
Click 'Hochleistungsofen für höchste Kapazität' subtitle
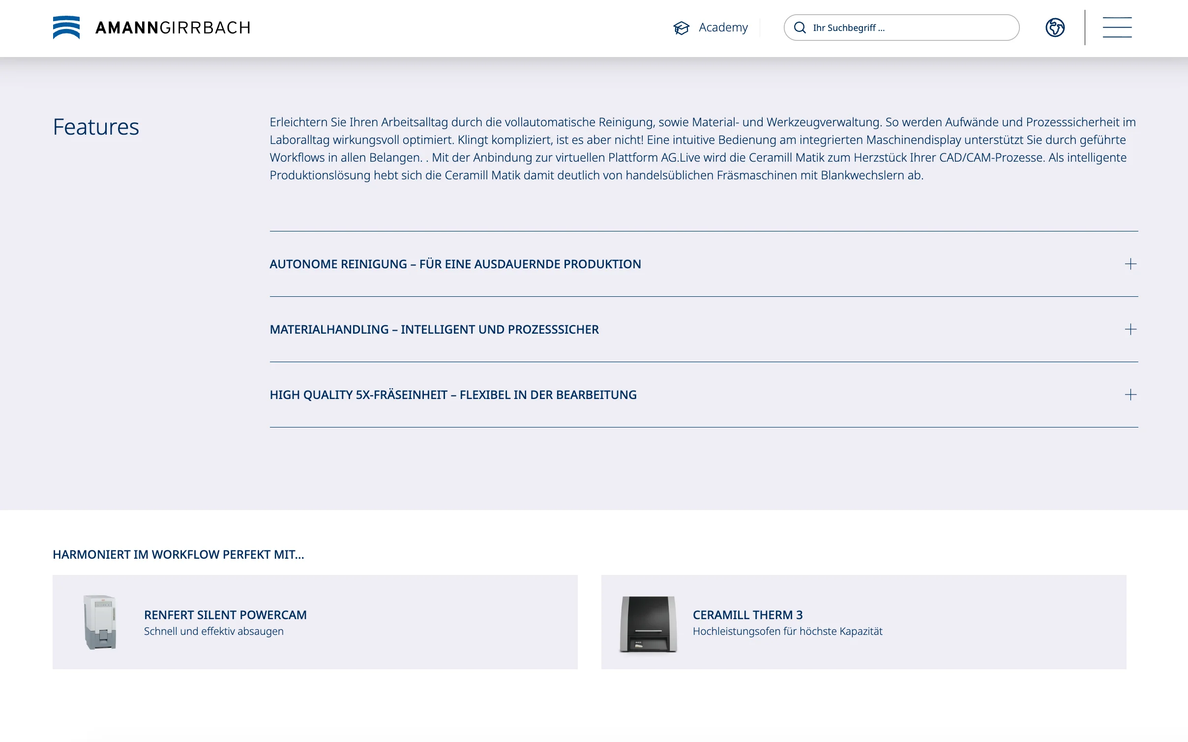point(788,631)
